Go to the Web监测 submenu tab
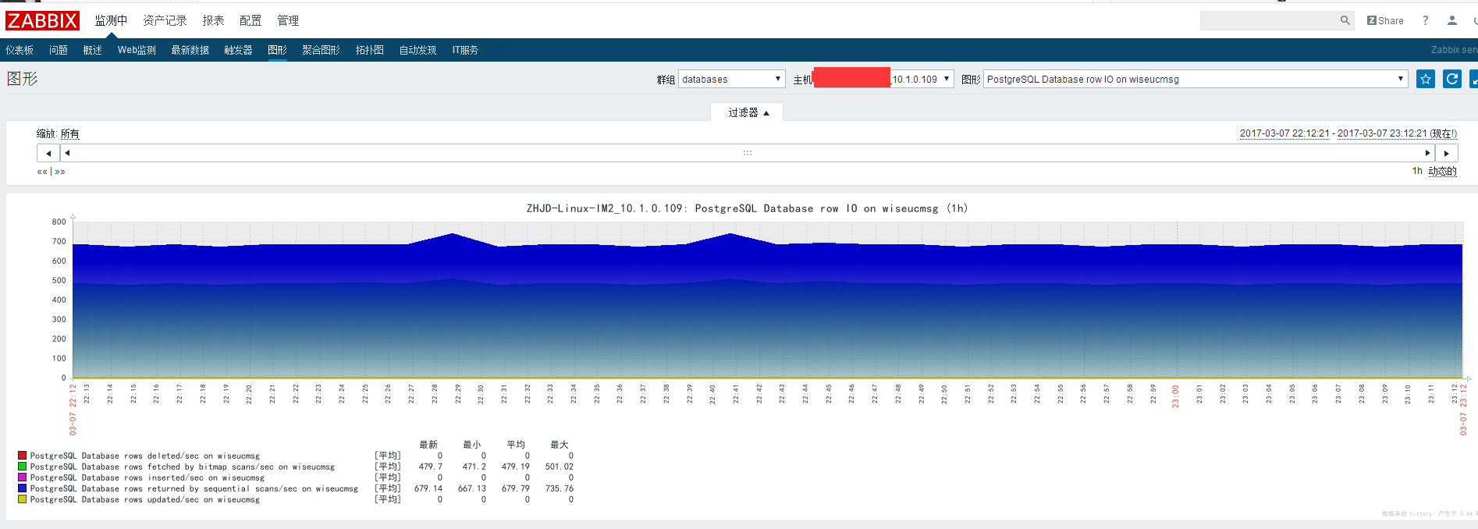The height and width of the screenshot is (529, 1478). (137, 50)
